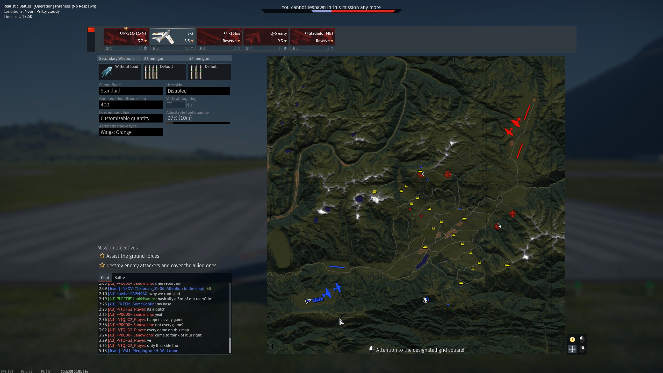Click the upper red enemy runway line
Viewport: 663px width, 373px height.
pyautogui.click(x=527, y=112)
